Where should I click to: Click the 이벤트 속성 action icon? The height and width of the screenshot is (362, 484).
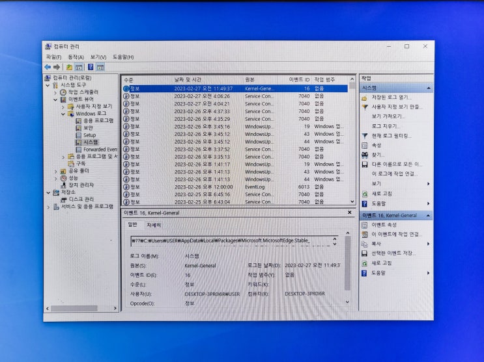coord(365,226)
